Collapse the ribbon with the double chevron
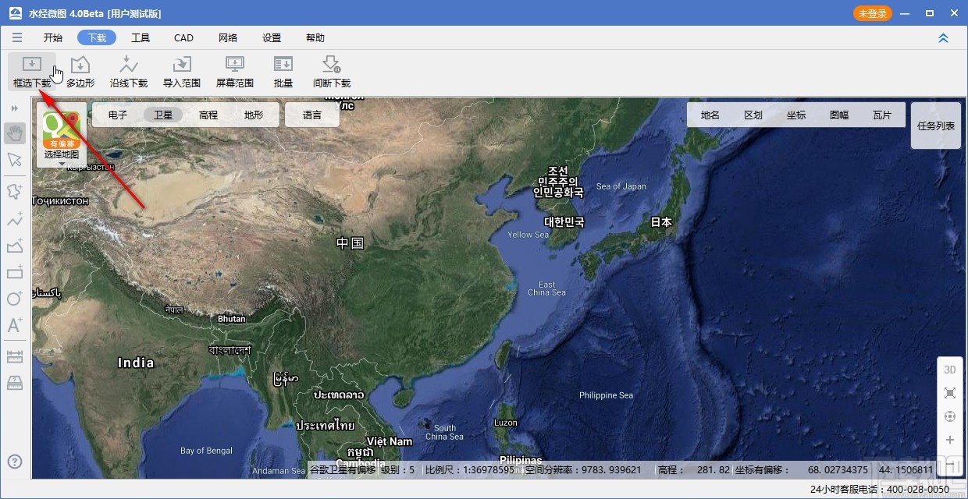The image size is (968, 499). pos(943,37)
